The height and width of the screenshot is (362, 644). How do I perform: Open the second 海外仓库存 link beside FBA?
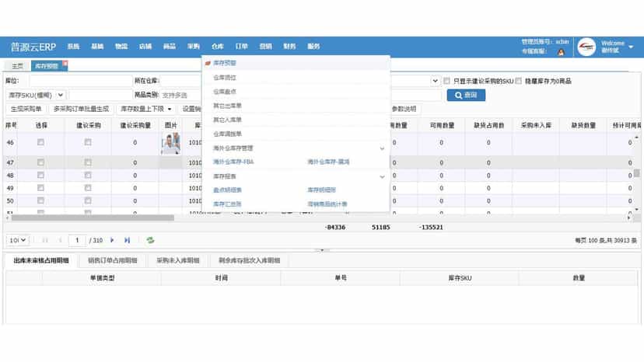pos(328,162)
